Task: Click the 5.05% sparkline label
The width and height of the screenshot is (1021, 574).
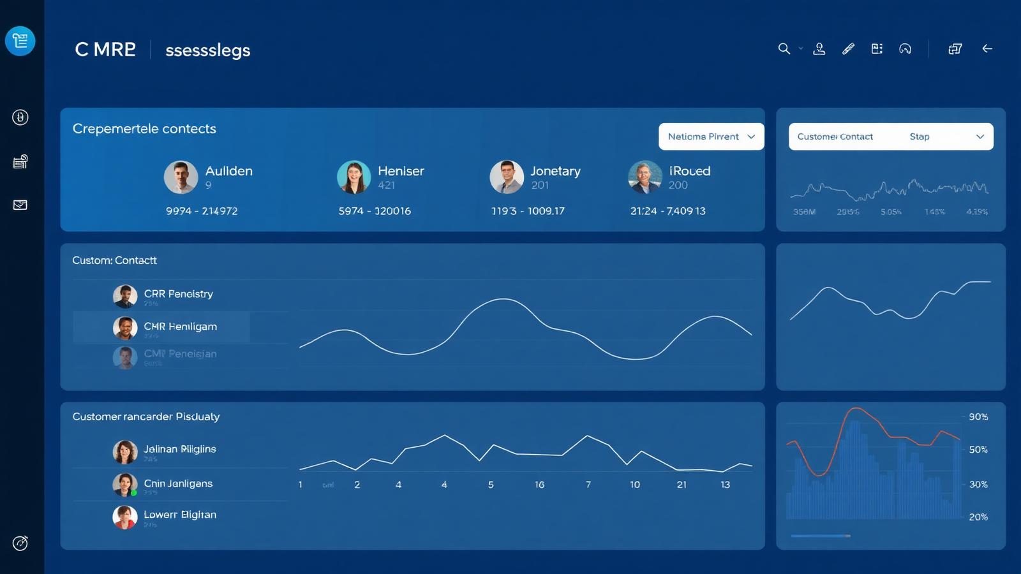Action: click(x=891, y=212)
